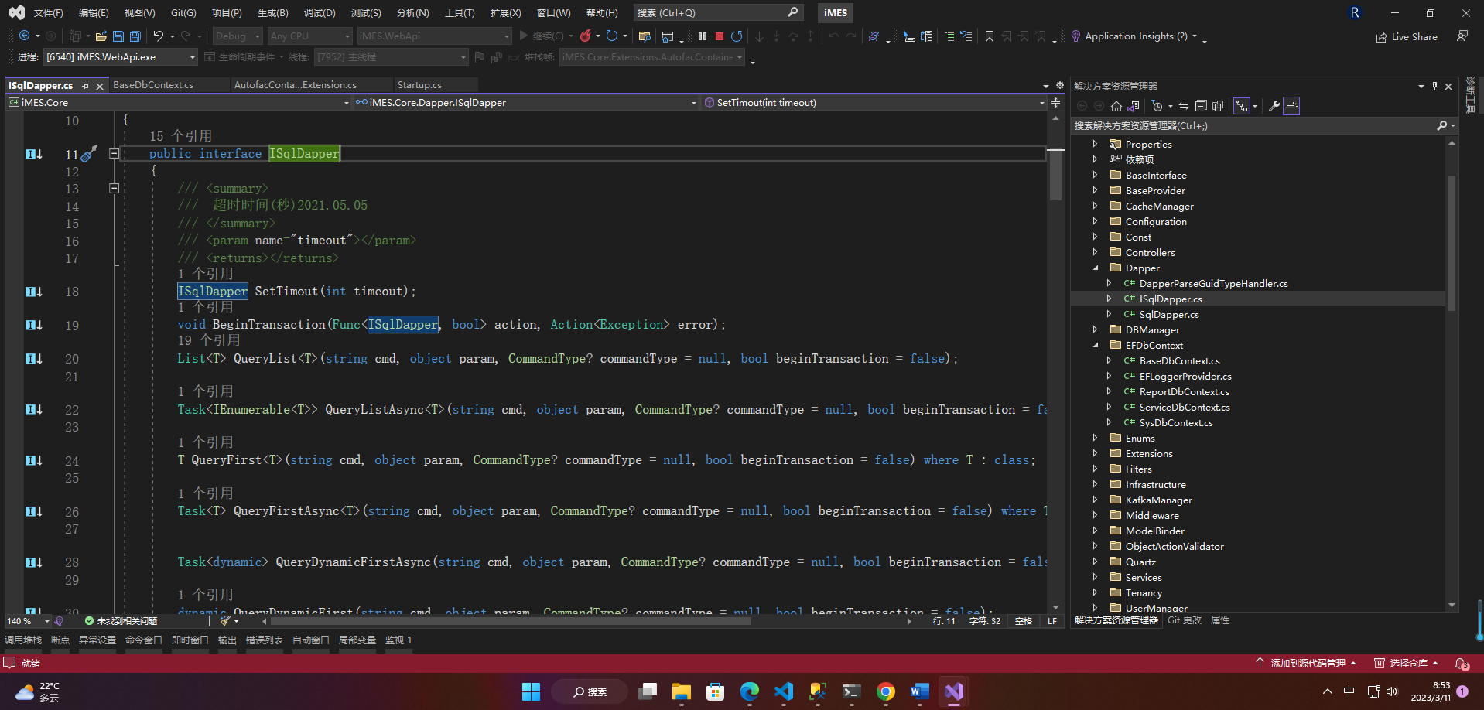
Task: Open the 文件(F) menu
Action: coord(48,12)
